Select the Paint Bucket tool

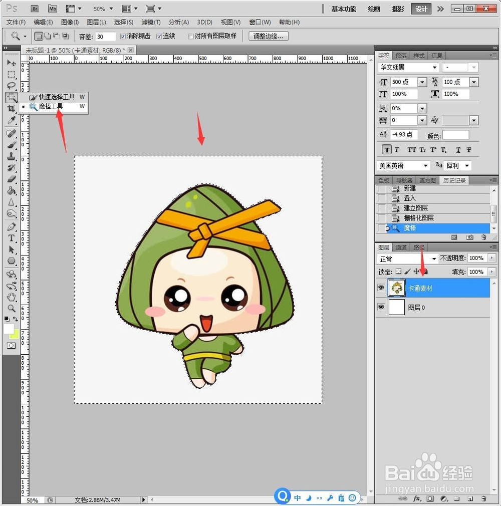pyautogui.click(x=12, y=190)
